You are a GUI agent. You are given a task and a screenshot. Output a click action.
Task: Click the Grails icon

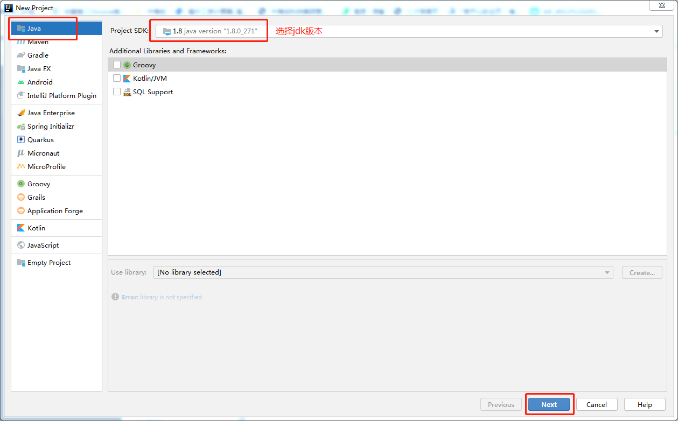click(x=21, y=198)
